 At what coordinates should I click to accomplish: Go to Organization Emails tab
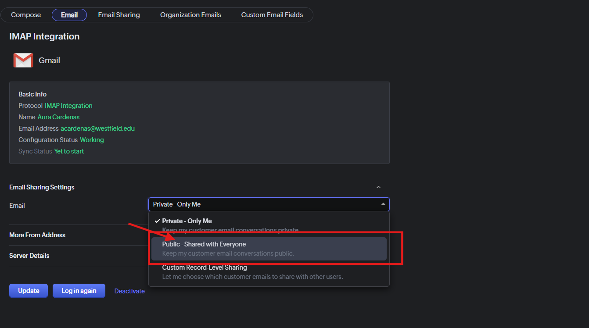[190, 15]
